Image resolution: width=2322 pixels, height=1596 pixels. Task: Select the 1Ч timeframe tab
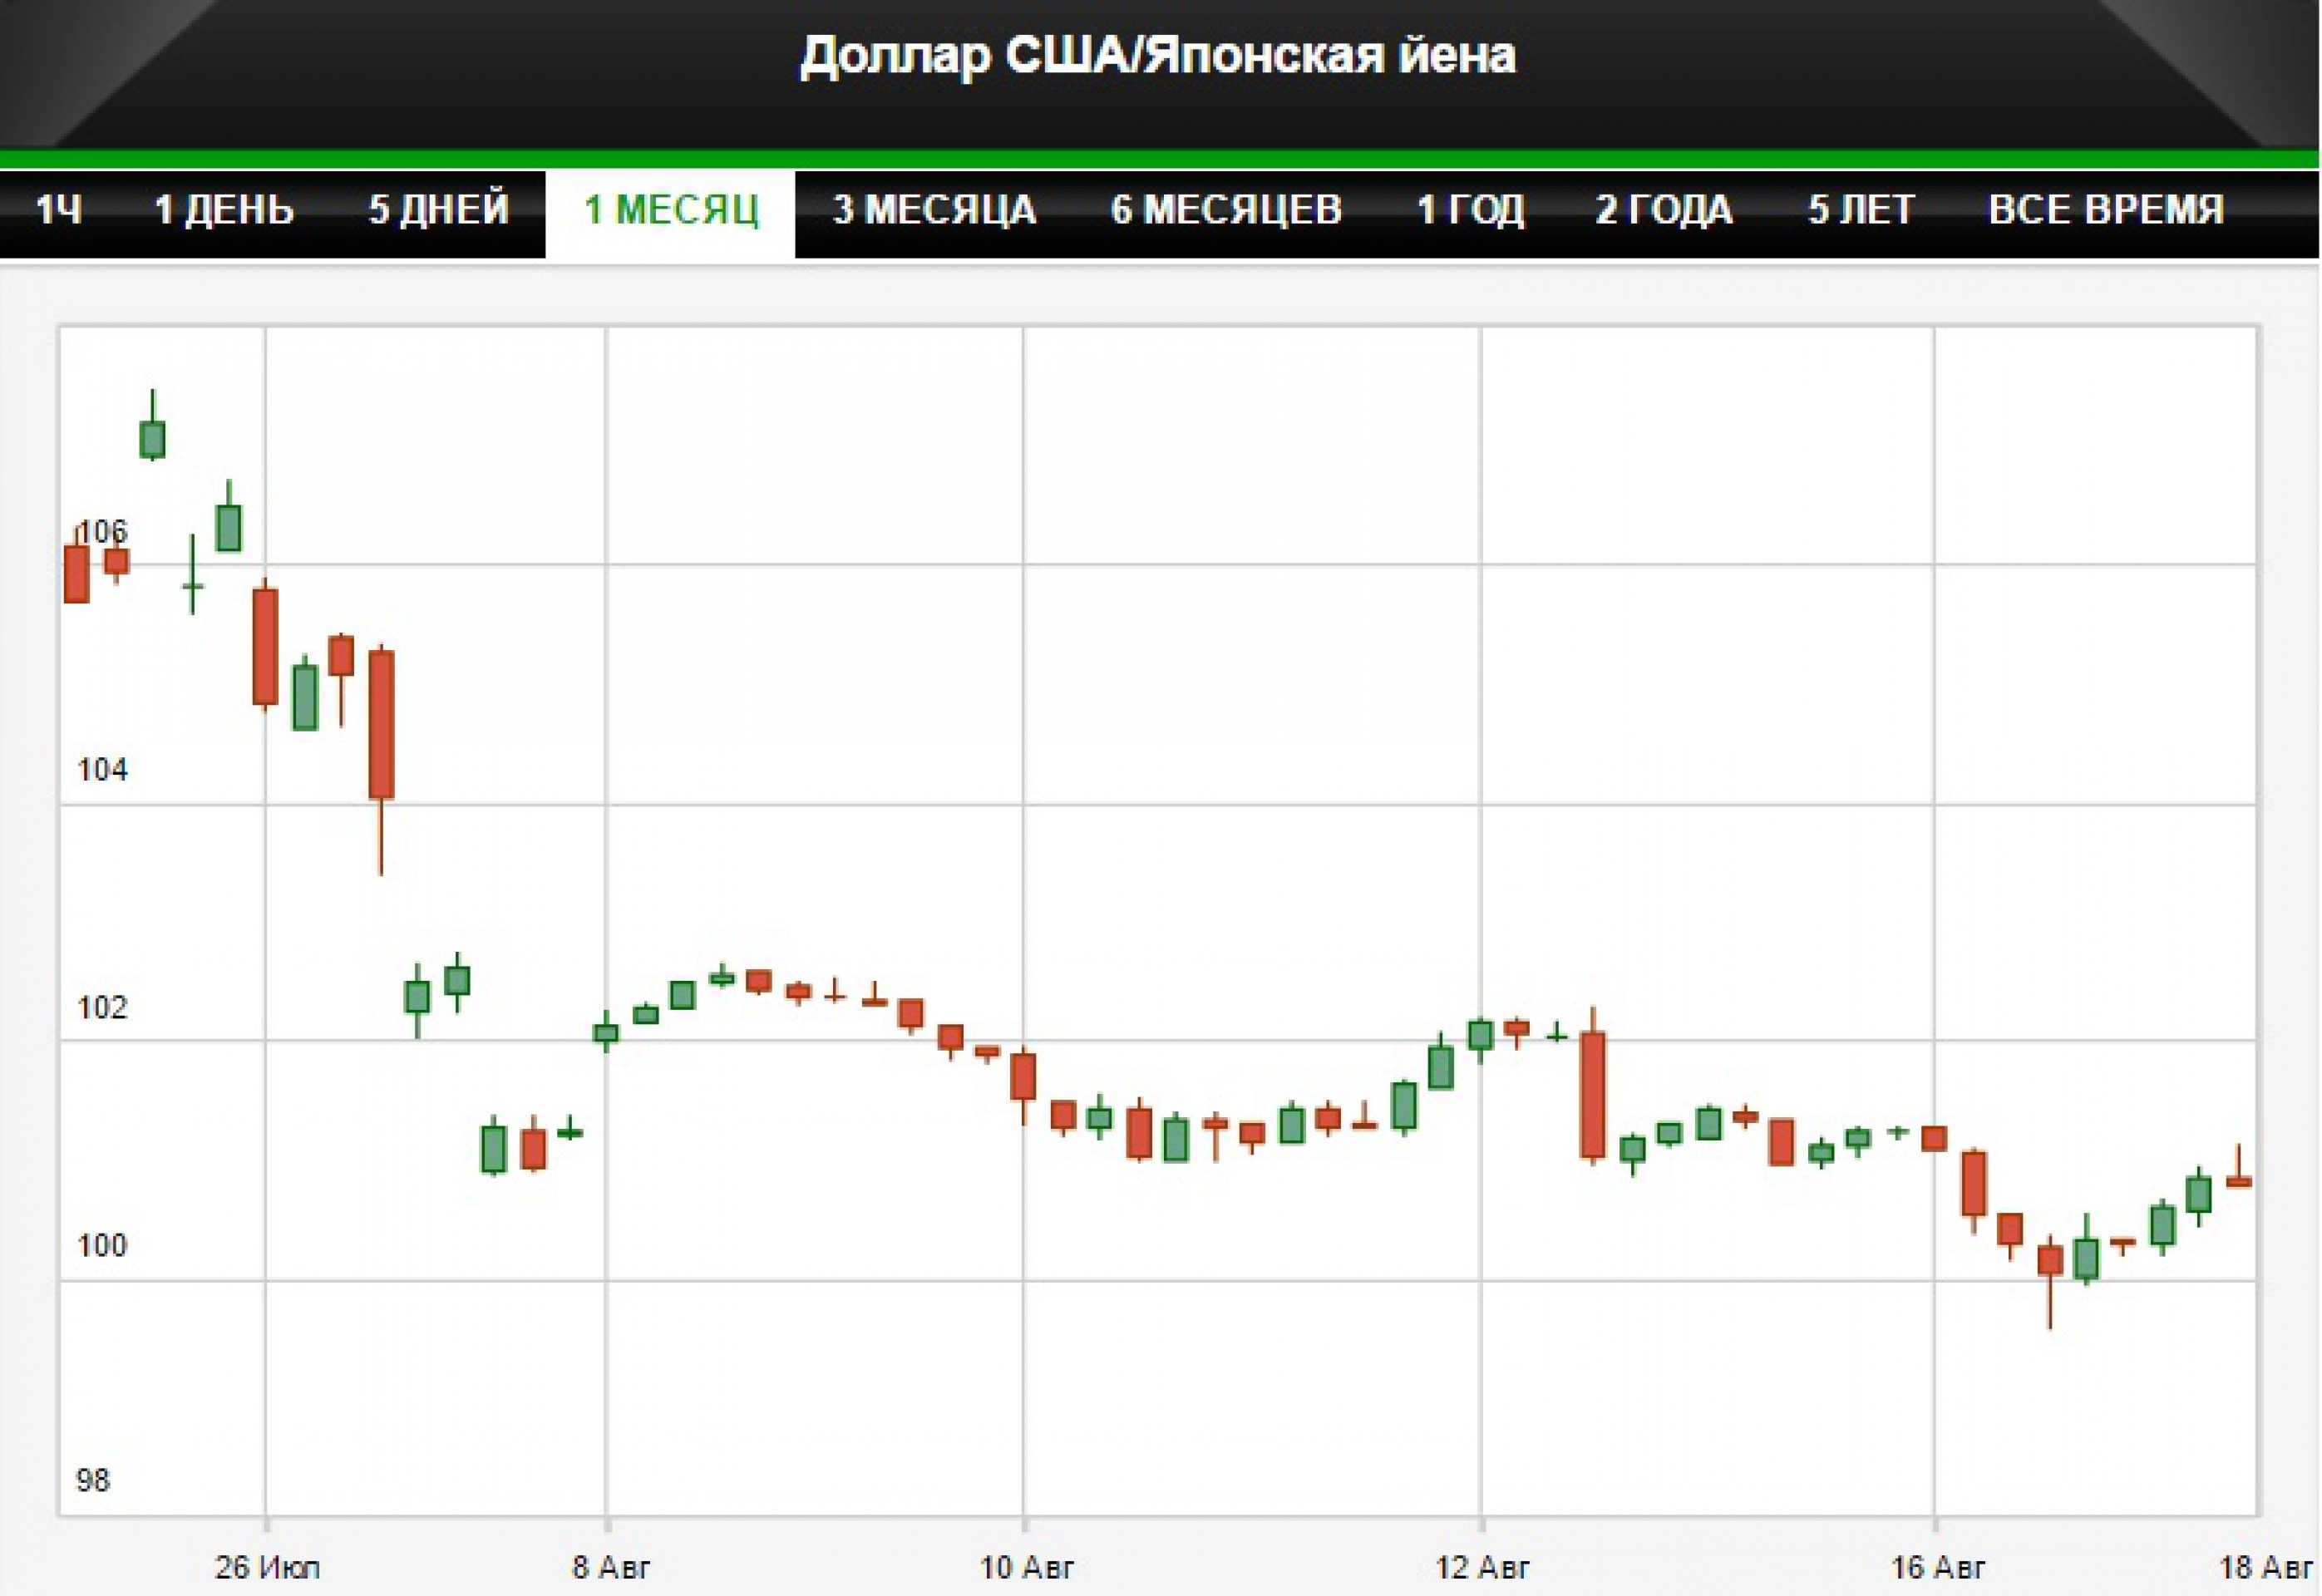(x=58, y=211)
